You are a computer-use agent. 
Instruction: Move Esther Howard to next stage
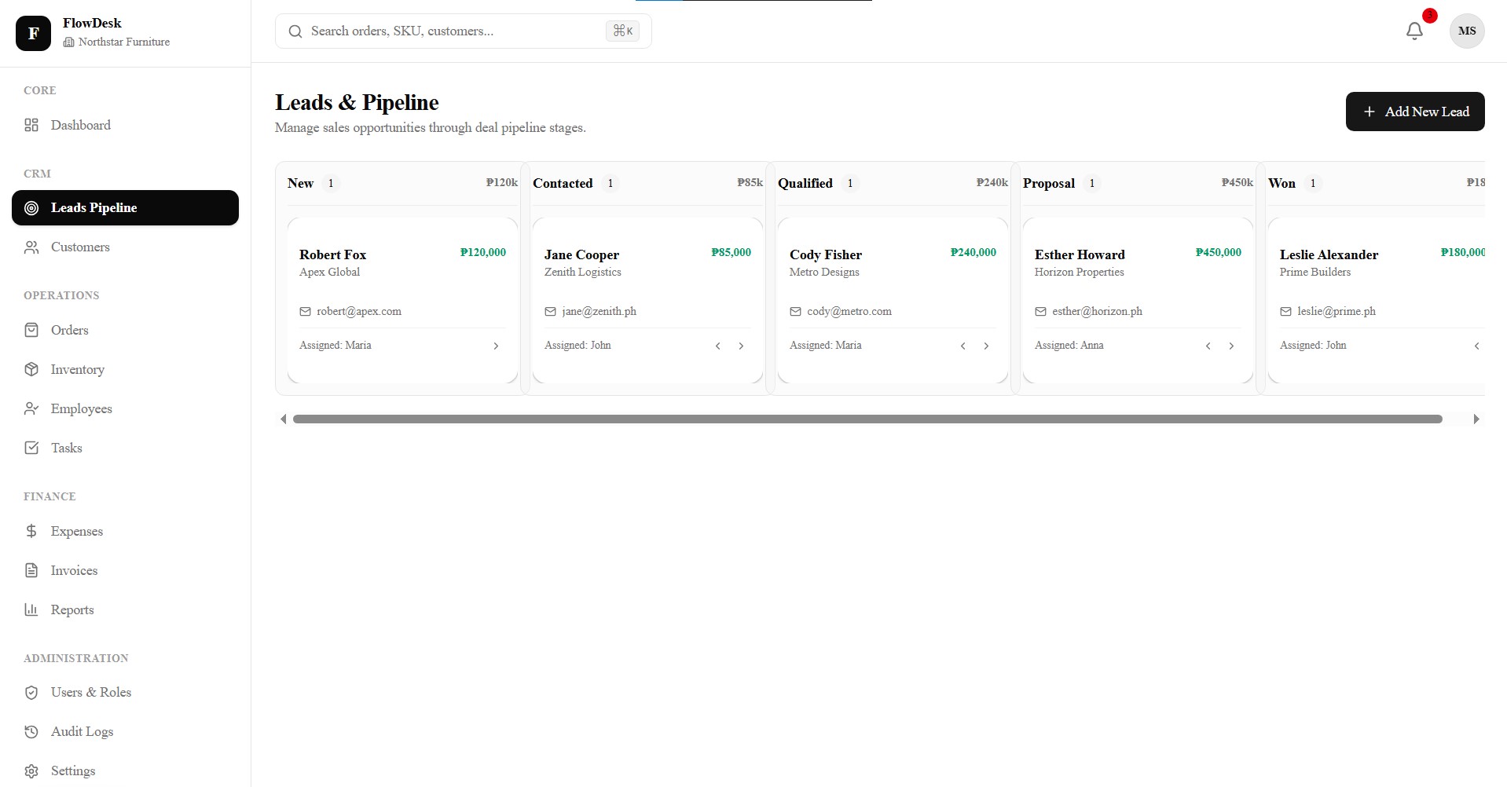click(x=1231, y=346)
